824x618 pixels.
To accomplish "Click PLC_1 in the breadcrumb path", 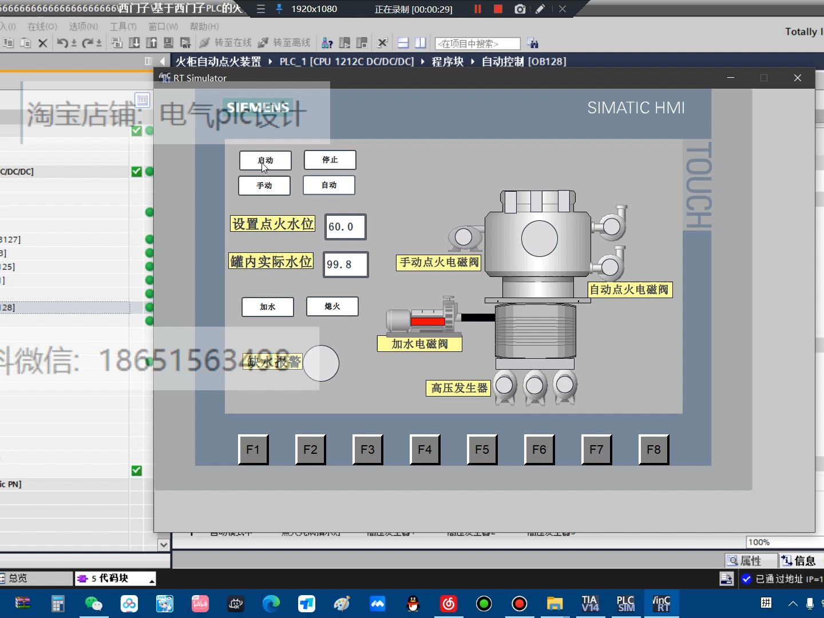I will (x=347, y=61).
